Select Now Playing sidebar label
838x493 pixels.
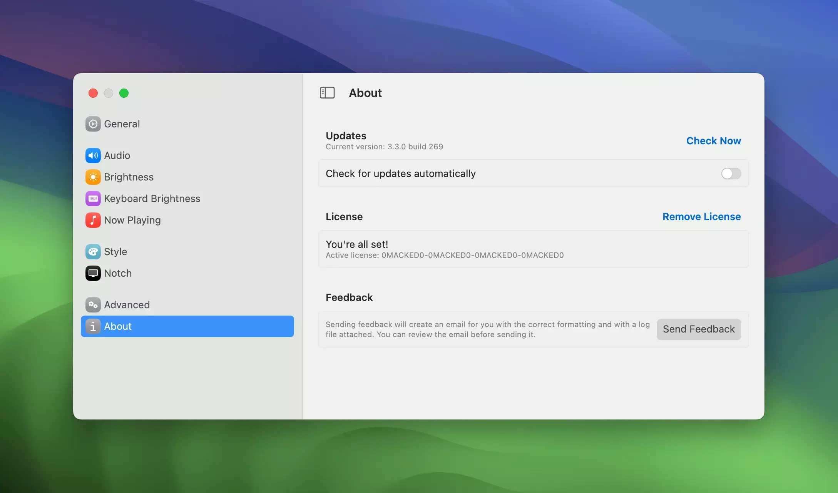(x=132, y=220)
